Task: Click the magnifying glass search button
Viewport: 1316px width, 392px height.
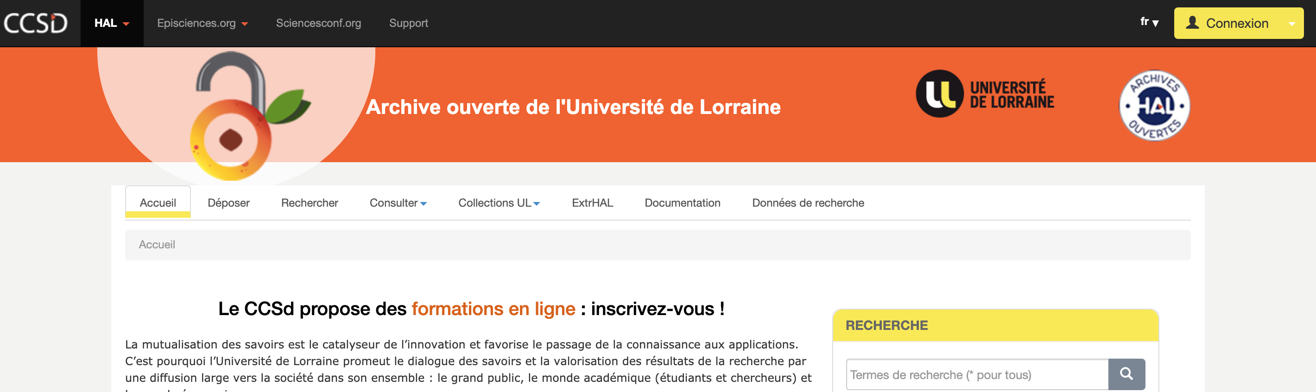Action: pos(1126,374)
